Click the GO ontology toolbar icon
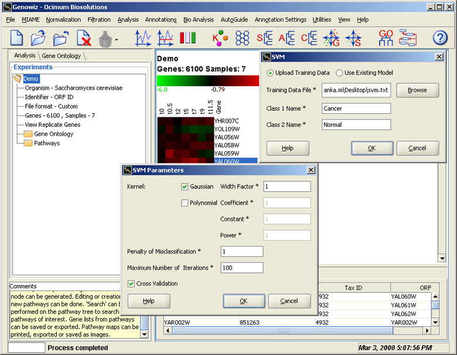 [386, 38]
